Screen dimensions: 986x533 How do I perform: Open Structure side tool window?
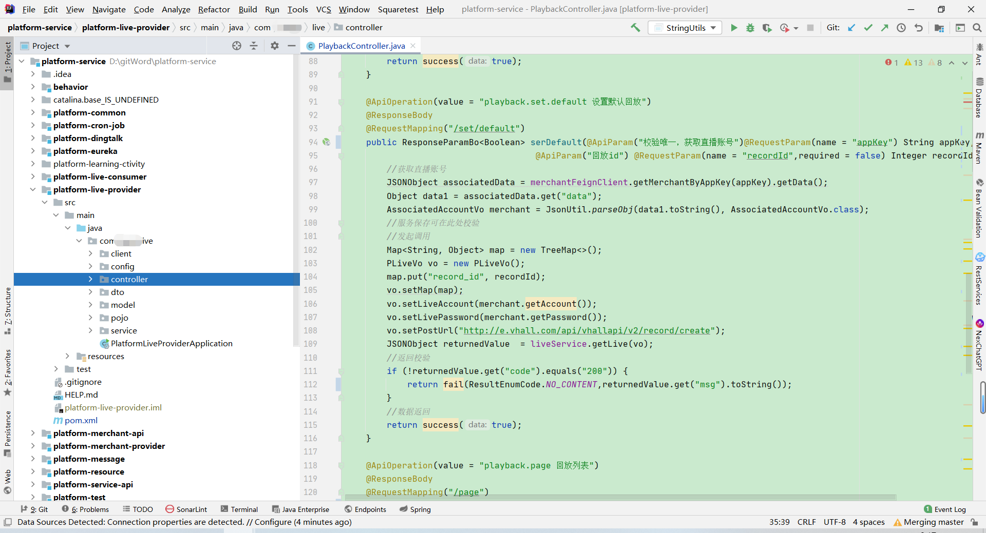coord(8,311)
